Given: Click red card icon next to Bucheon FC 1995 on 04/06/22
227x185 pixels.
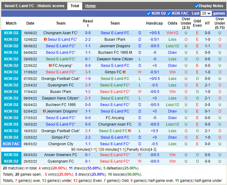Looking at the screenshot, I should click(131, 53).
